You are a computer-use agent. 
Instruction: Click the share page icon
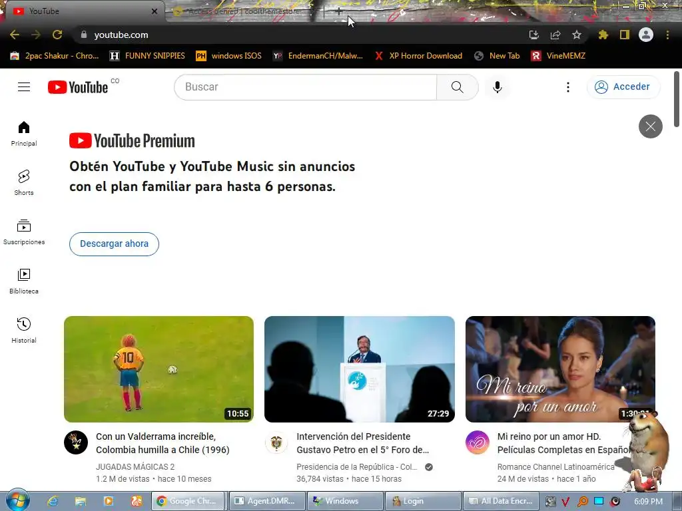tap(555, 35)
